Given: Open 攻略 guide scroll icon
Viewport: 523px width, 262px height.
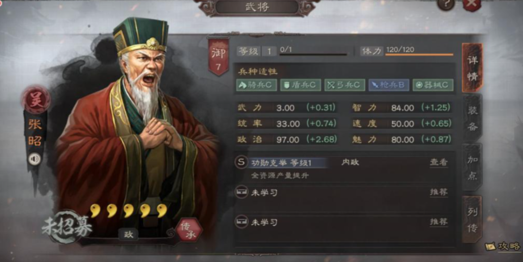Looking at the screenshot, I should [491, 247].
